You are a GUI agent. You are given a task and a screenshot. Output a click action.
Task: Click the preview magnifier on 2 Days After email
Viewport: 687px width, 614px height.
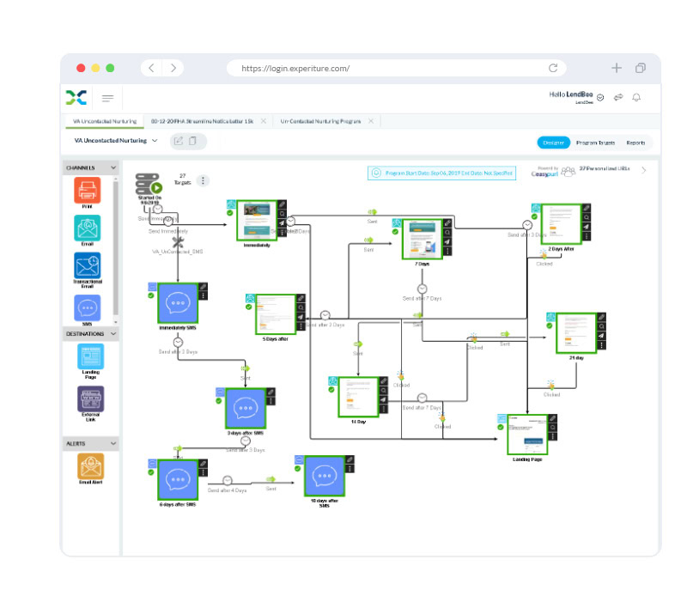pos(587,217)
